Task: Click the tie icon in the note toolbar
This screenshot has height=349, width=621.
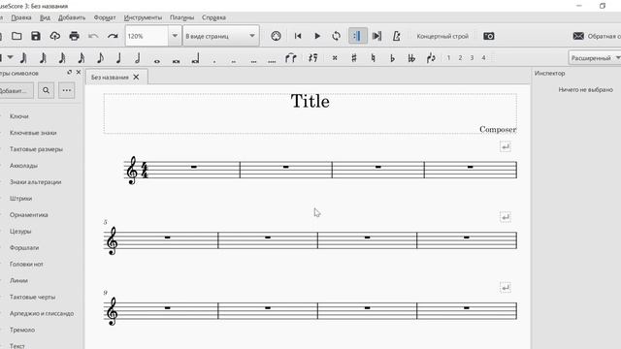Action: click(291, 58)
